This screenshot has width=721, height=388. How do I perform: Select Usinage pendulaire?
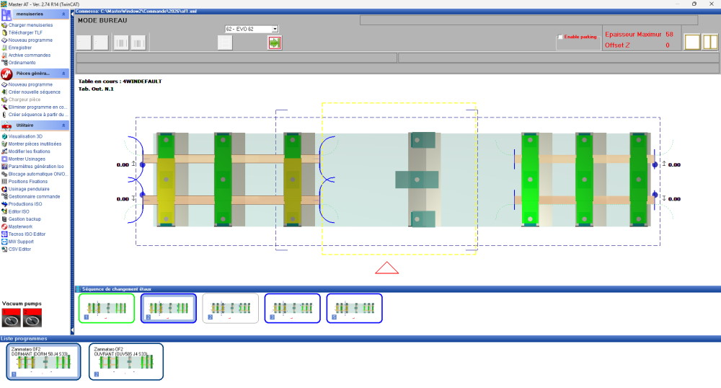[x=29, y=189]
